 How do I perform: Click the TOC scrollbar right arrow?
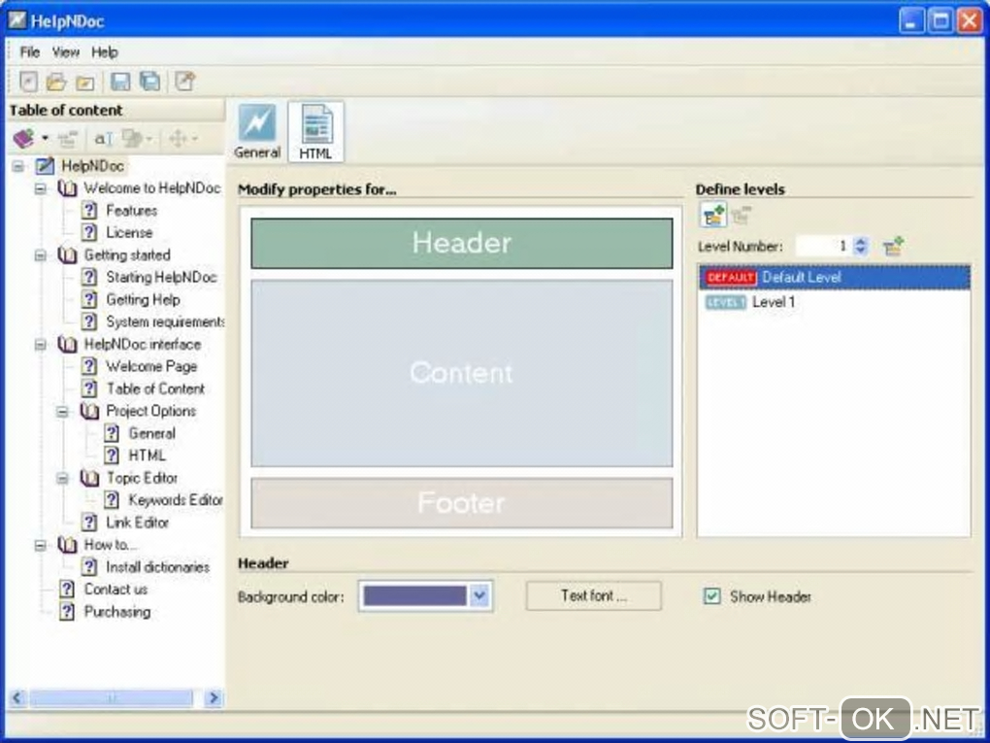click(214, 698)
